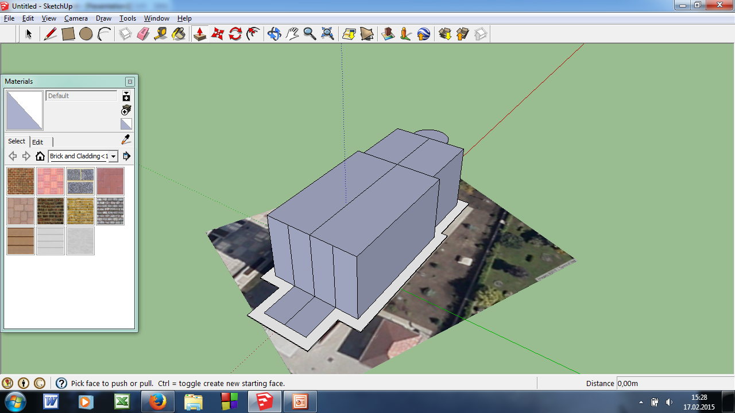Toggle the secondary selection pane display

126,96
